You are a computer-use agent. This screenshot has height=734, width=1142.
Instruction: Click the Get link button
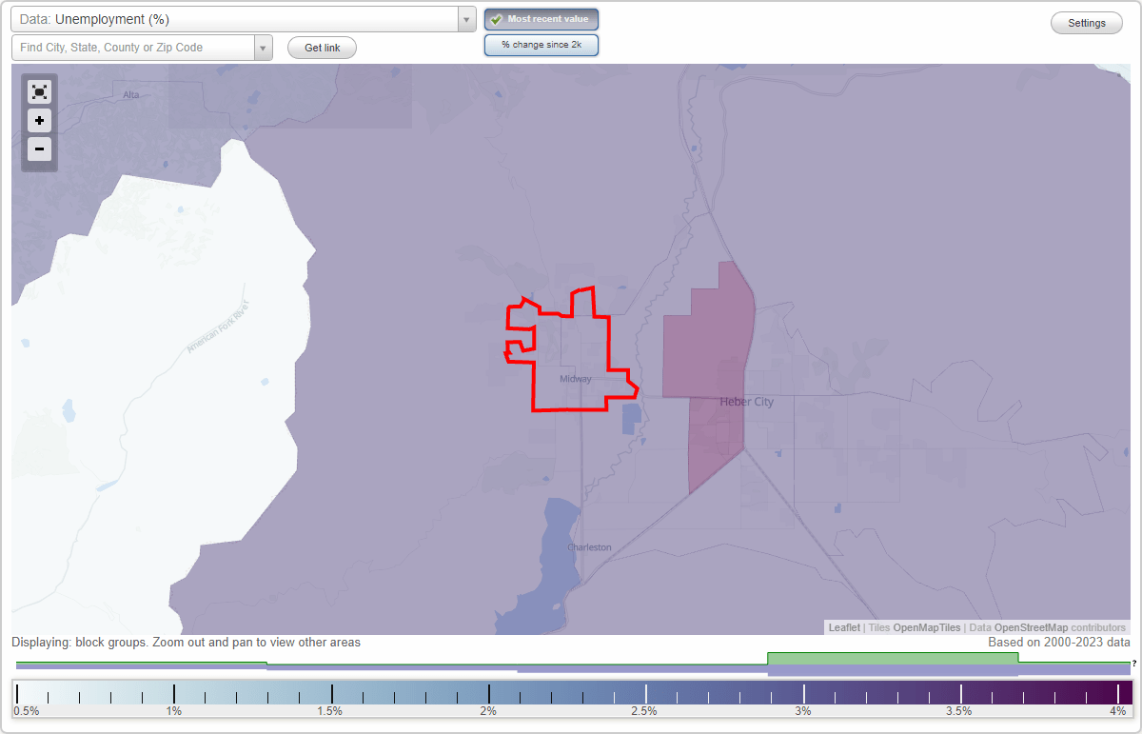pos(321,47)
